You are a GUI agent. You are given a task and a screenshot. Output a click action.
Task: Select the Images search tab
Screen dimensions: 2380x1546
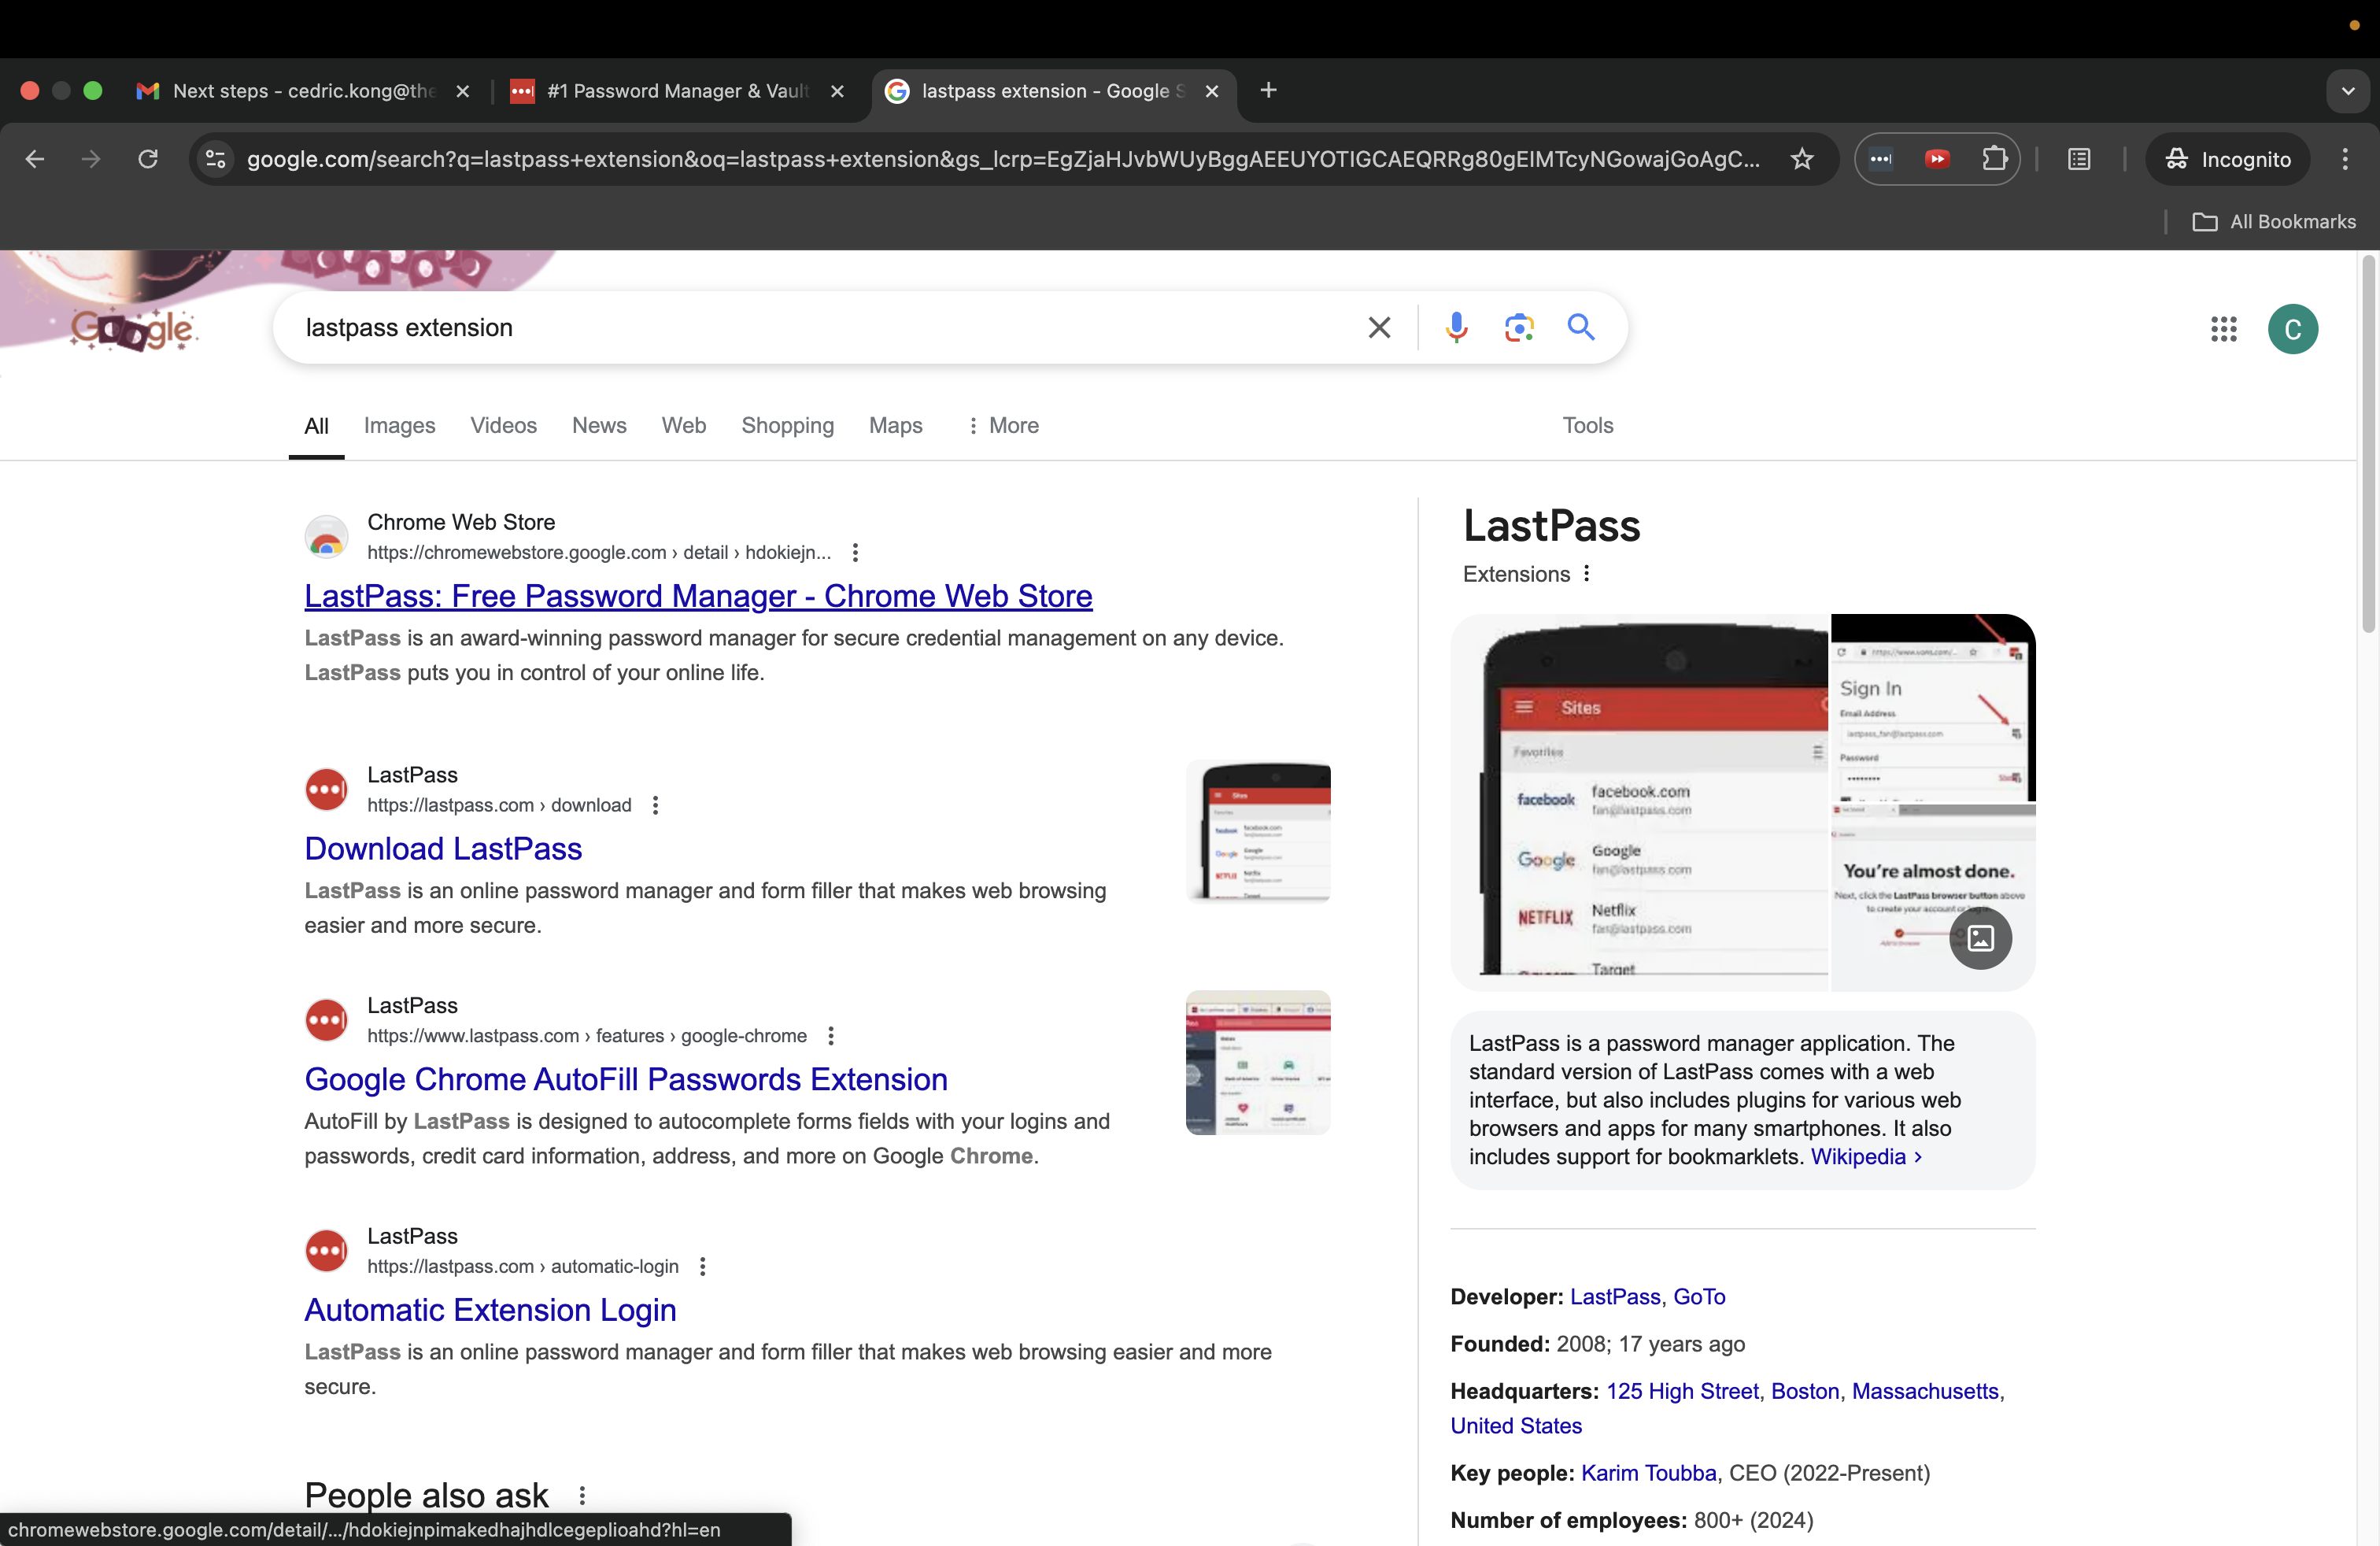point(399,425)
